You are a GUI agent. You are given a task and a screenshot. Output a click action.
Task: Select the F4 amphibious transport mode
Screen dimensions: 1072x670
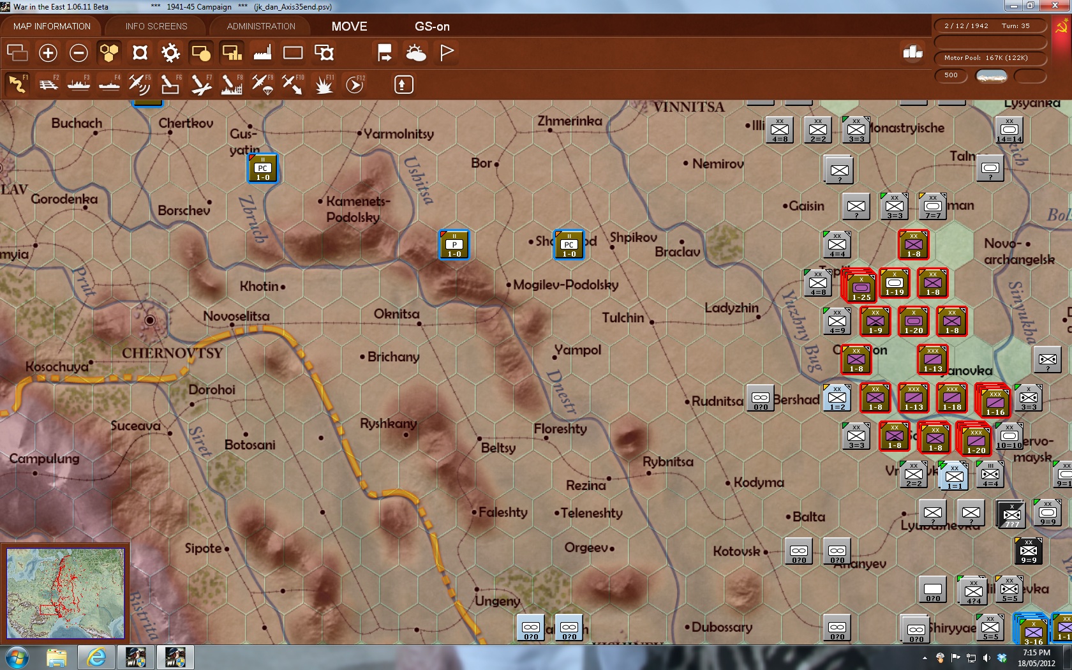click(110, 84)
